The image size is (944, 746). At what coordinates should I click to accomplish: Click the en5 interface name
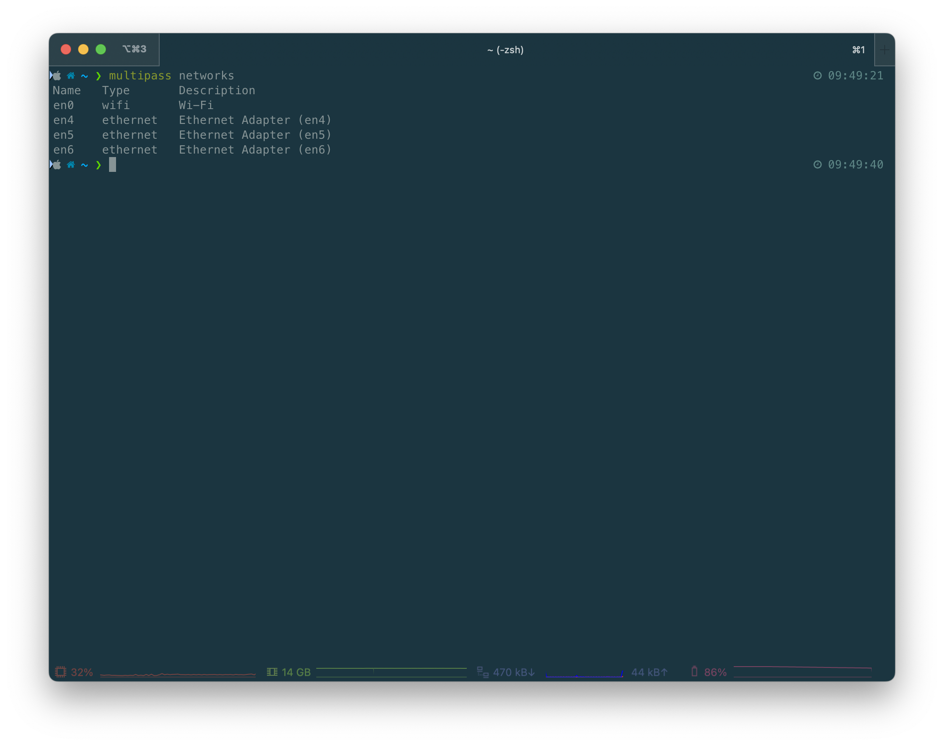pyautogui.click(x=63, y=135)
